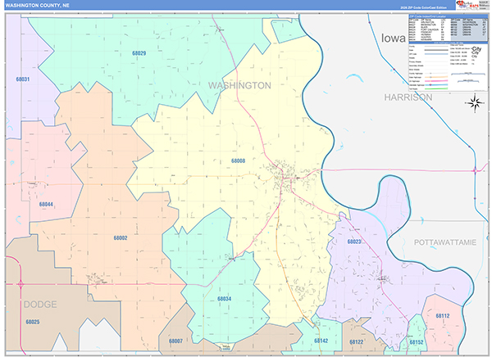This screenshot has height=357, width=492.
Task: Select ZIP code label 68152
Action: [x=417, y=342]
